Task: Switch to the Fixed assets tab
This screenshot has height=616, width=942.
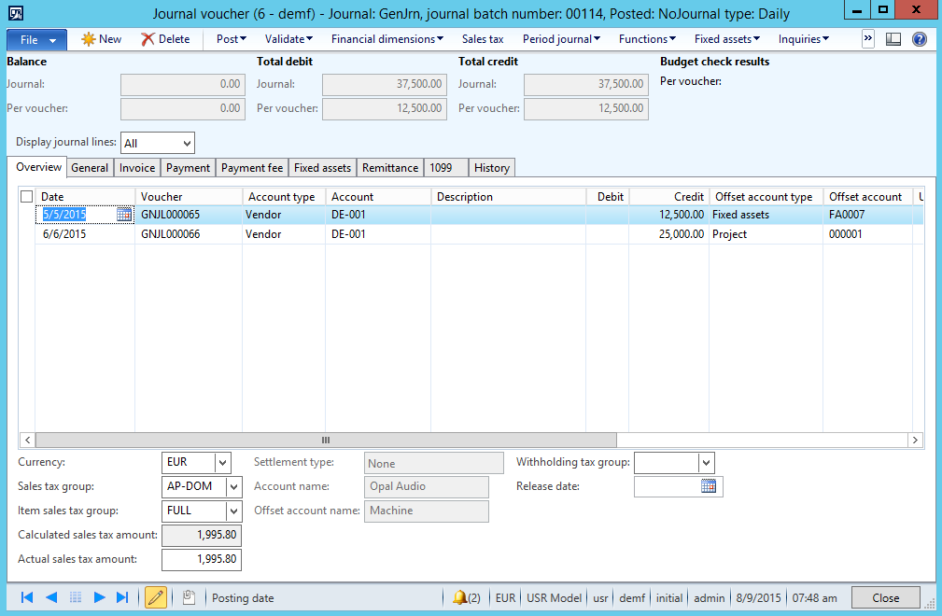Action: click(322, 168)
